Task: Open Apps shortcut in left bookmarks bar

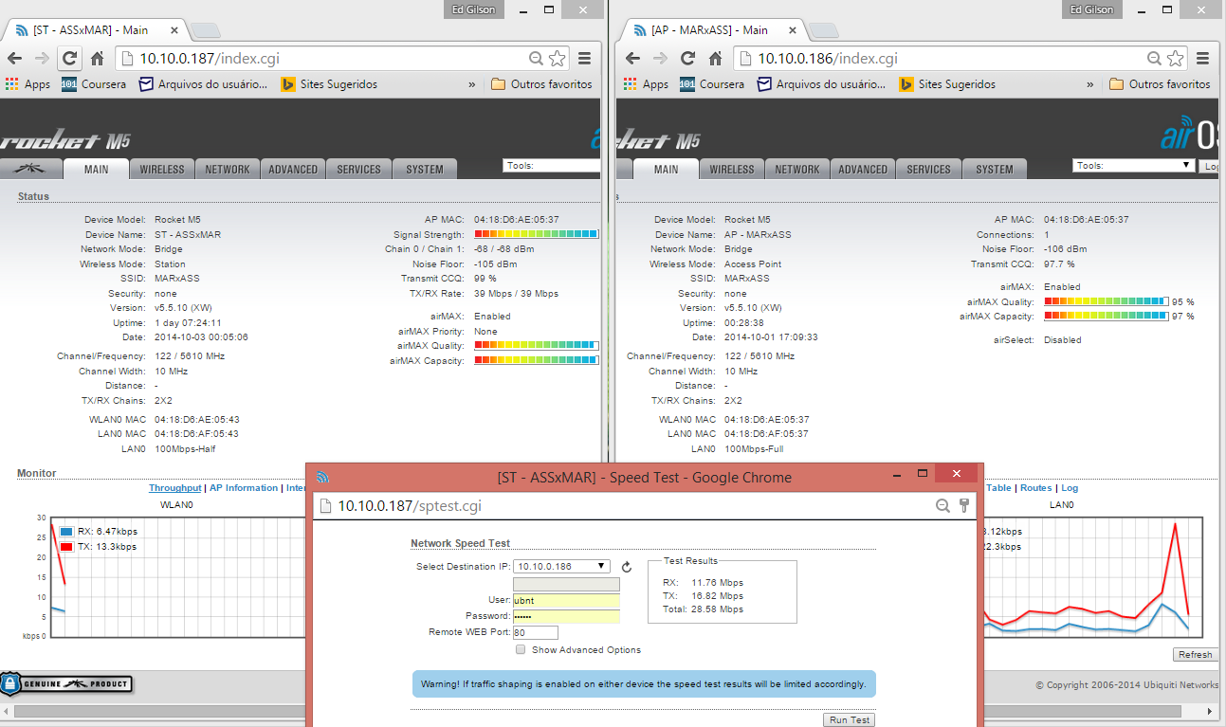Action: coord(27,84)
